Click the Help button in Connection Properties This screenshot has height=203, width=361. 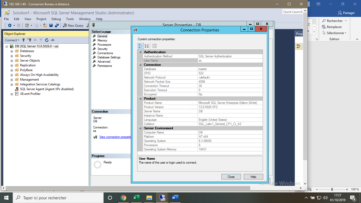coord(253,177)
